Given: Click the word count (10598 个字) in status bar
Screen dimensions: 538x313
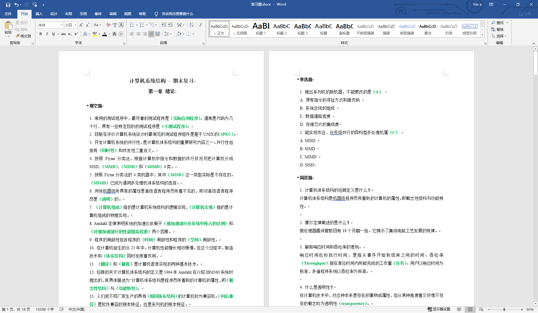Looking at the screenshot, I should pos(45,310).
